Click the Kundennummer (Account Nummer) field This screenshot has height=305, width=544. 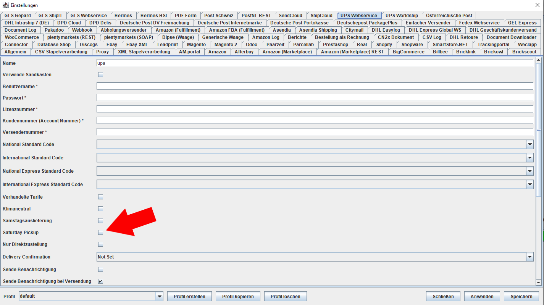click(x=315, y=120)
